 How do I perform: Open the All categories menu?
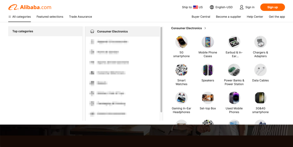point(19,17)
